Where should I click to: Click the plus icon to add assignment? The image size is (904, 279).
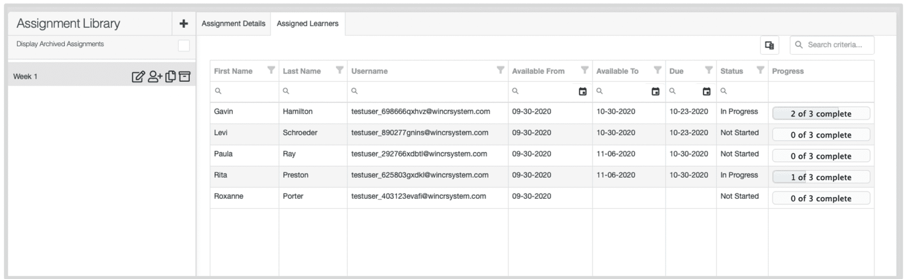[183, 24]
